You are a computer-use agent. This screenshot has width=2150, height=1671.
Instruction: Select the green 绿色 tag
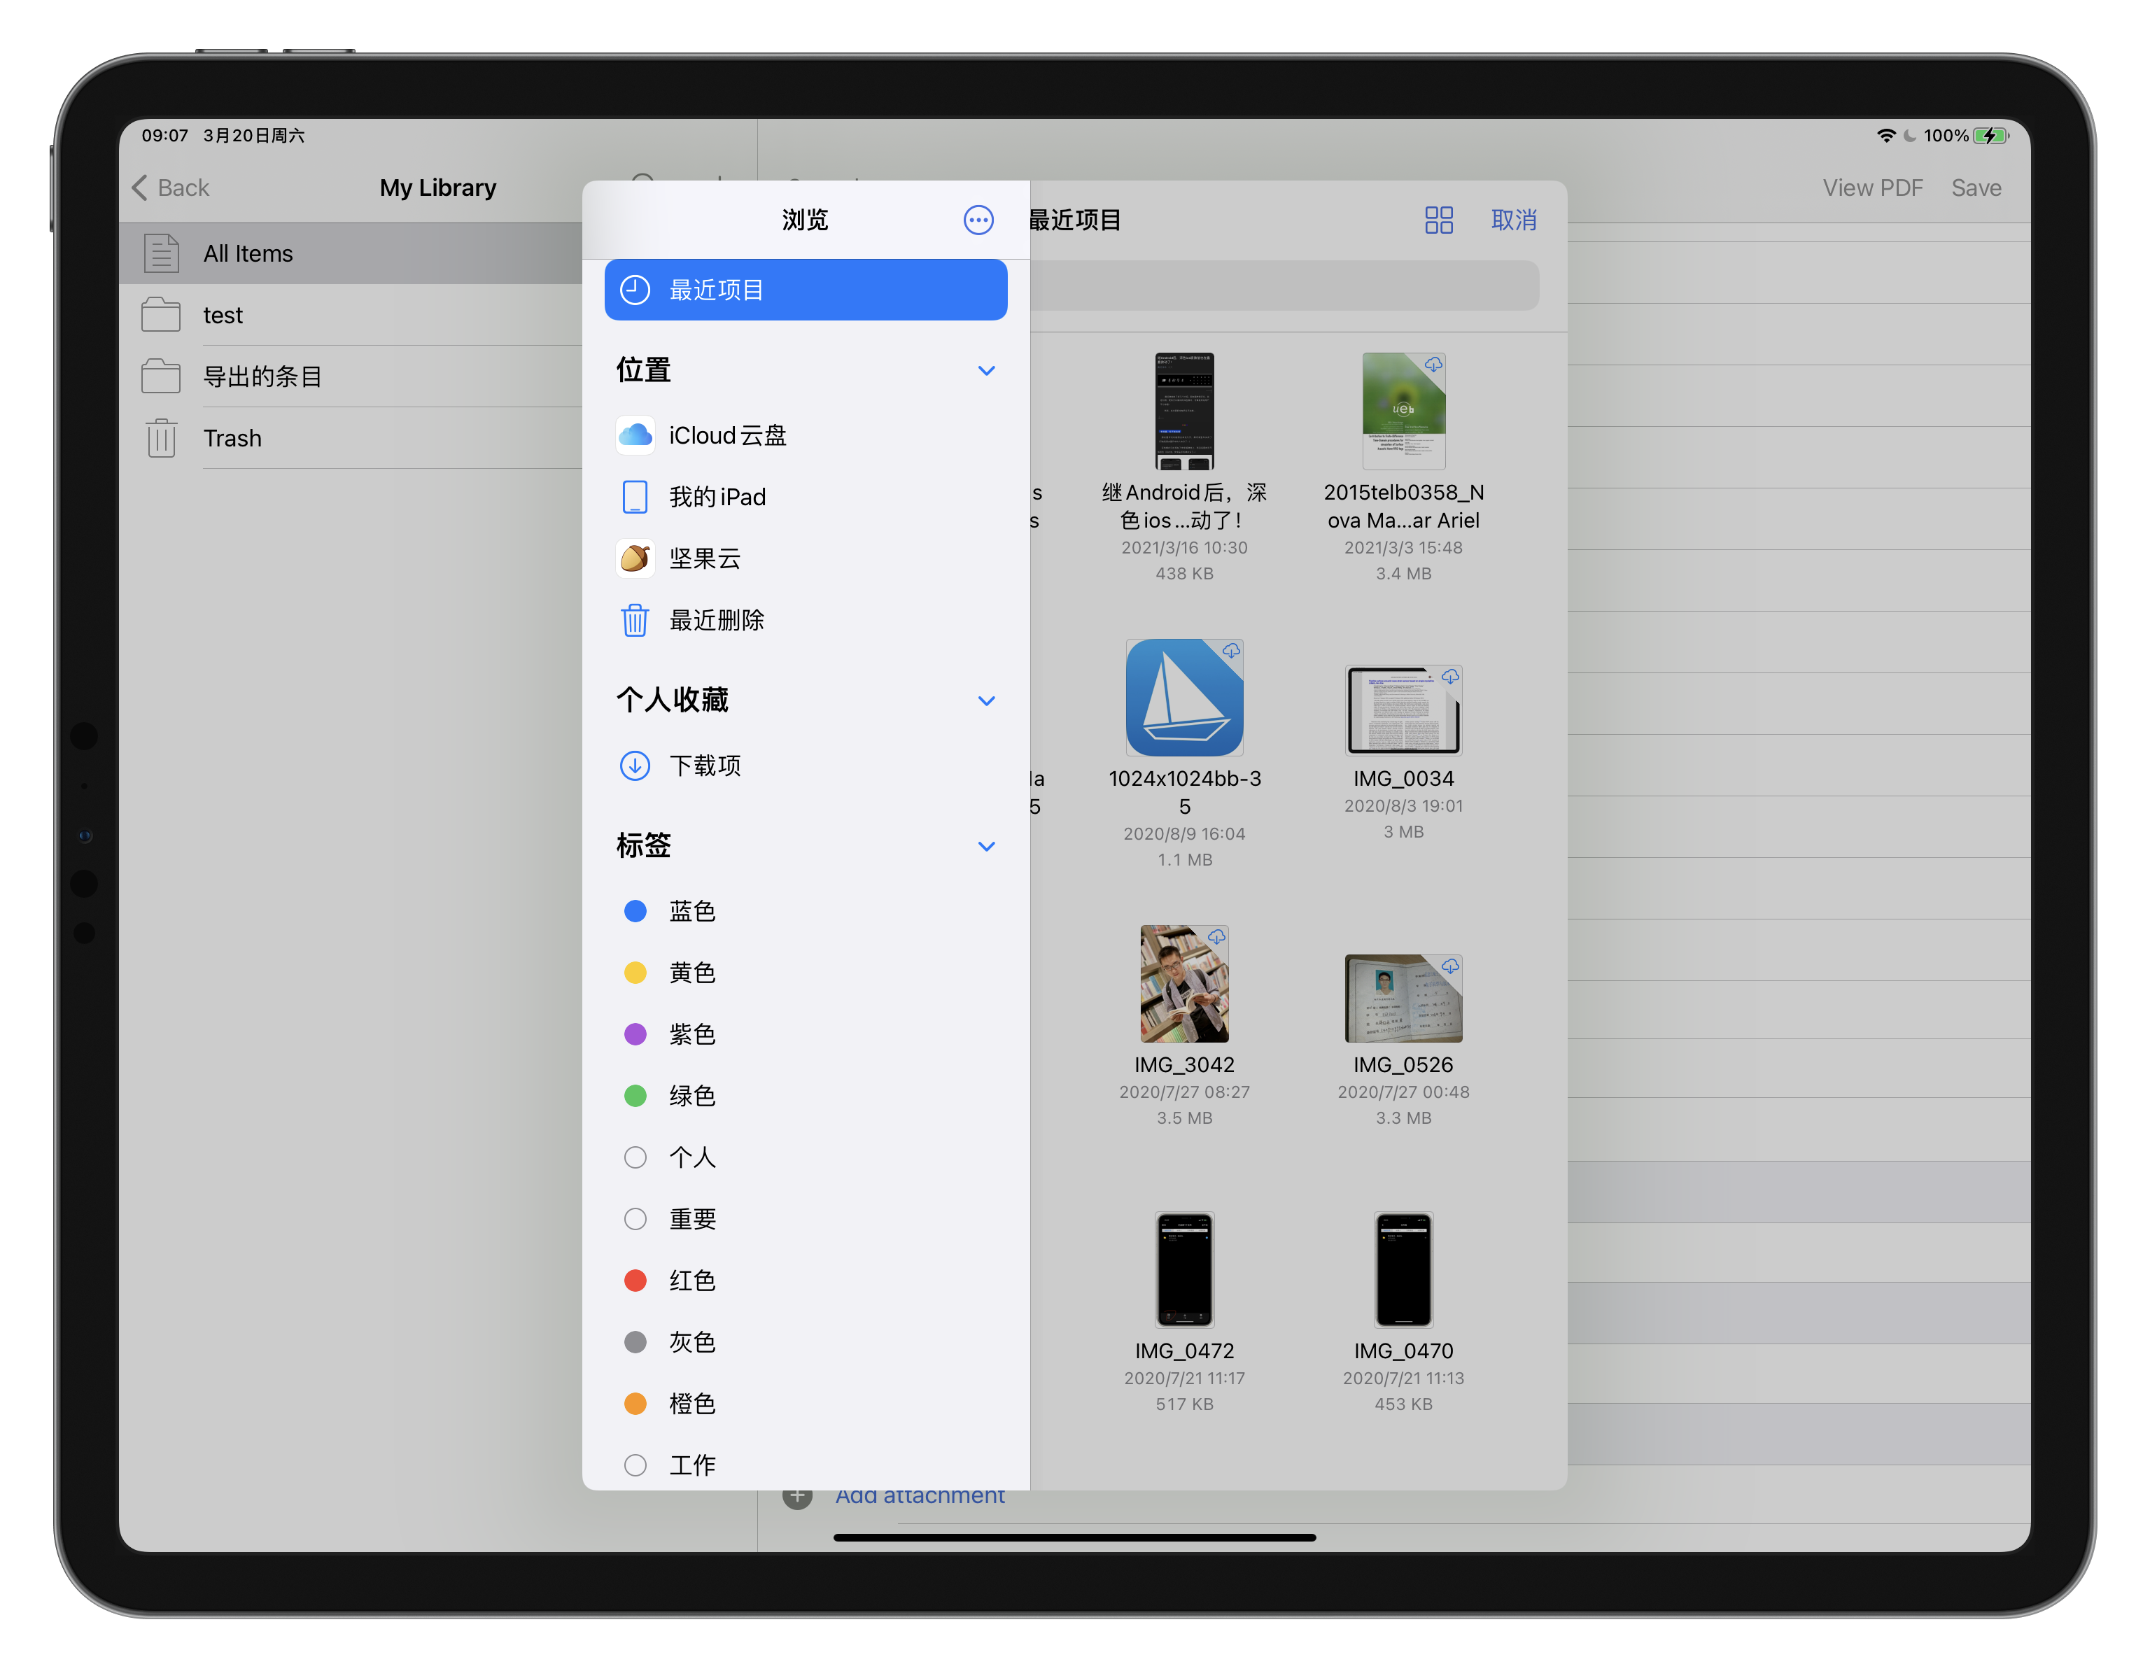[806, 1095]
